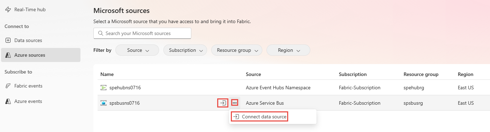Click the Event Hubs icon beside spehubns0716
The width and height of the screenshot is (490, 132).
coord(104,88)
